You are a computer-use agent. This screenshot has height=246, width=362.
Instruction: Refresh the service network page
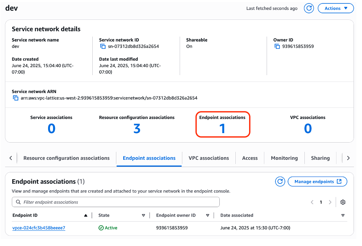309,8
